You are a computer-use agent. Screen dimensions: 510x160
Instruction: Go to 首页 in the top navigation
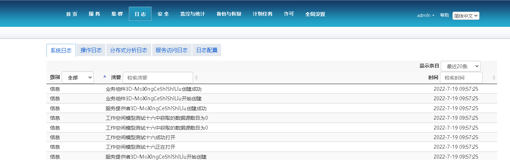pos(72,14)
